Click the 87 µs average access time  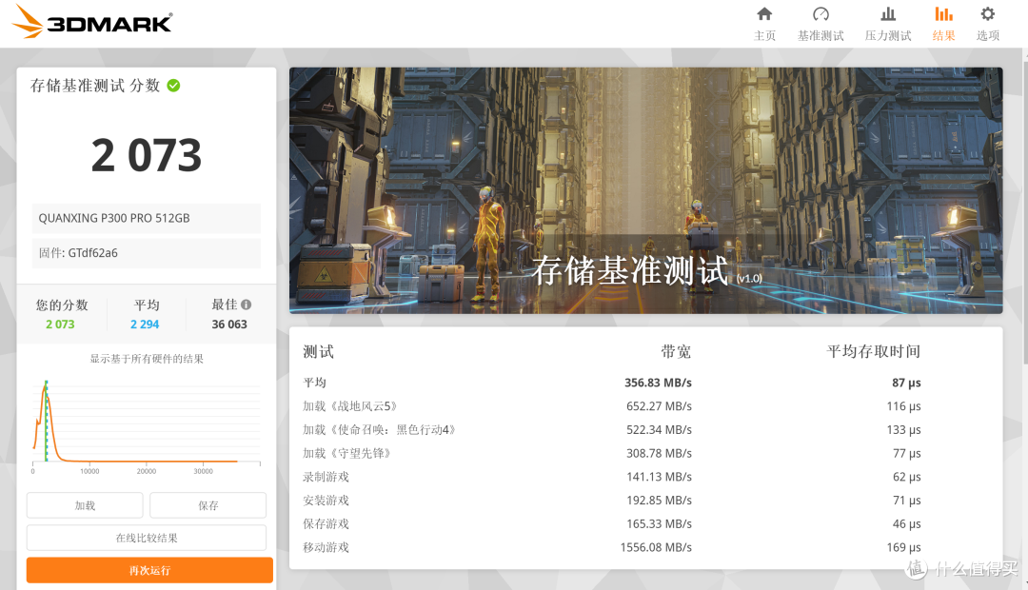tap(907, 383)
